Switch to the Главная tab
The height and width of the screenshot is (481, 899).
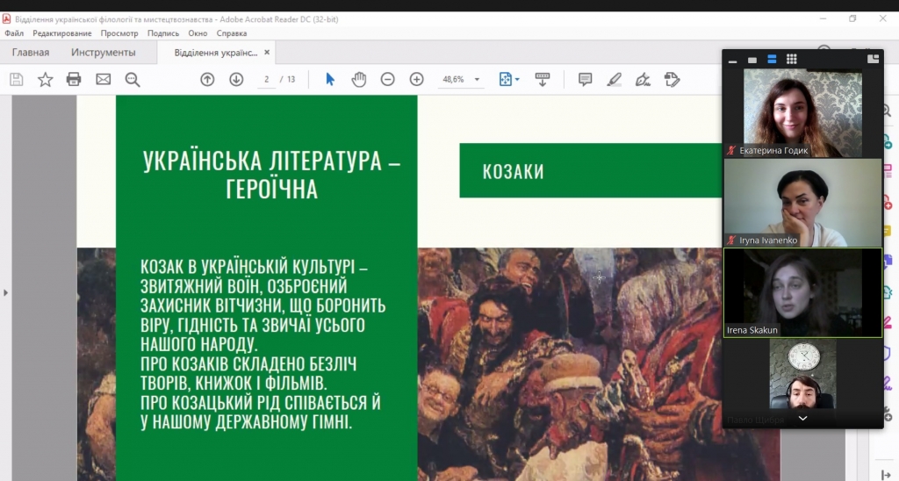(31, 52)
